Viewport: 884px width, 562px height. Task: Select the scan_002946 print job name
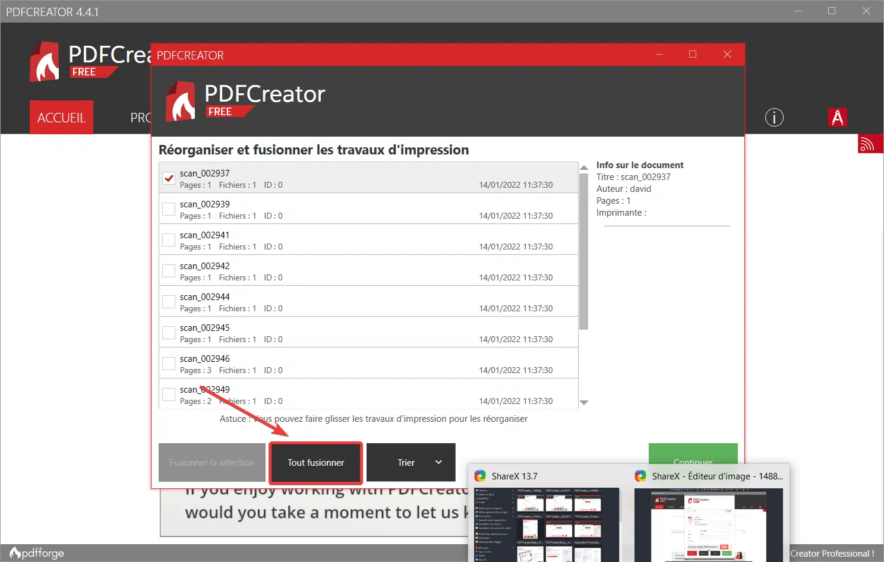(x=205, y=359)
